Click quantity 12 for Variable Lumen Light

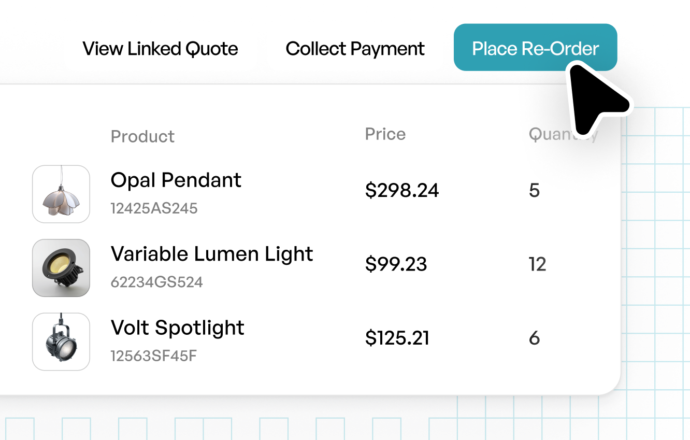(537, 264)
